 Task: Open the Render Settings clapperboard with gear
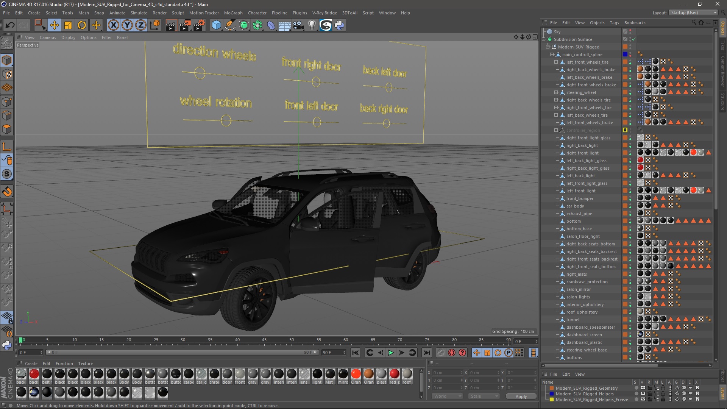click(199, 25)
